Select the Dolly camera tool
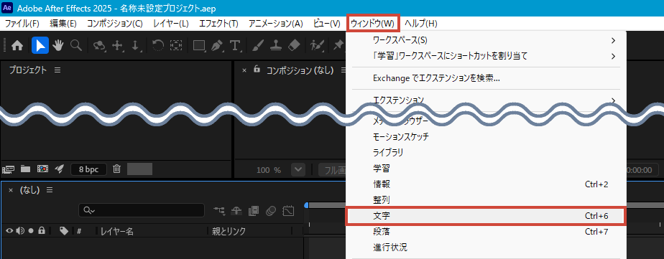The width and height of the screenshot is (664, 259). pyautogui.click(x=136, y=46)
